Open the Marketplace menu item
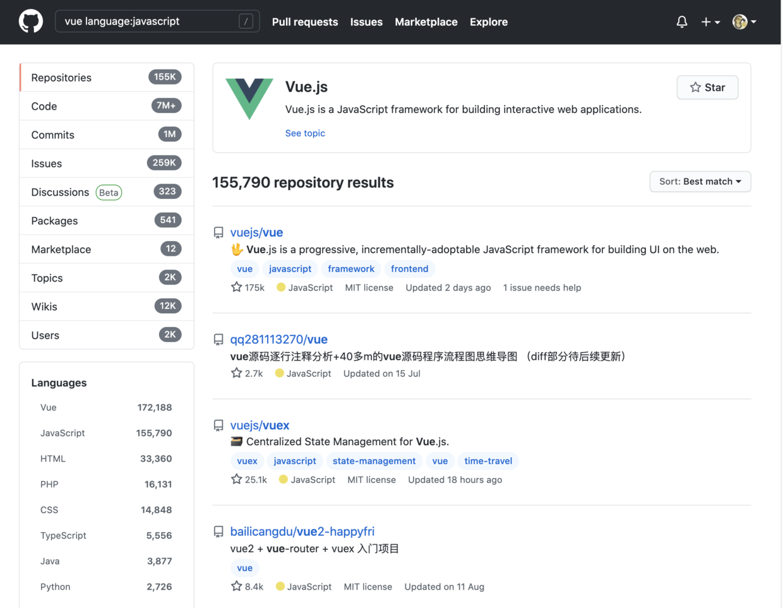The image size is (783, 608). point(426,22)
